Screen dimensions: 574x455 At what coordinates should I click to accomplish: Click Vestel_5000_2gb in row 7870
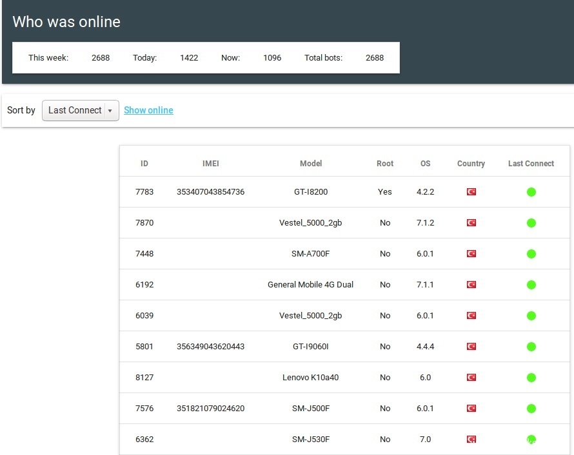[310, 223]
